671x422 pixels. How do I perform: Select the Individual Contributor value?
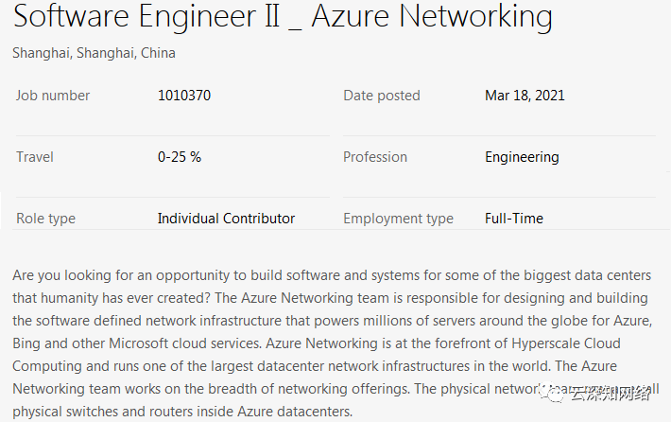click(226, 218)
